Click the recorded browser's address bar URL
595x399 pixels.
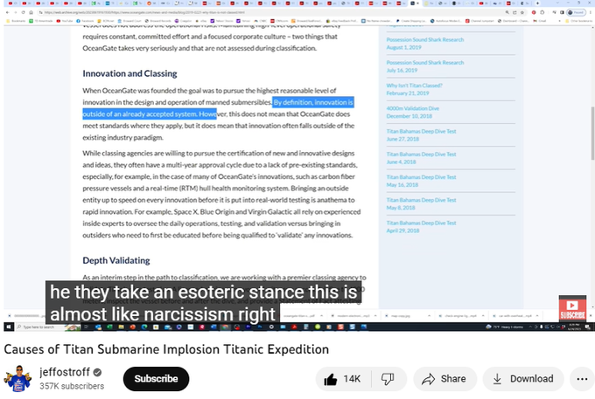coord(144,12)
